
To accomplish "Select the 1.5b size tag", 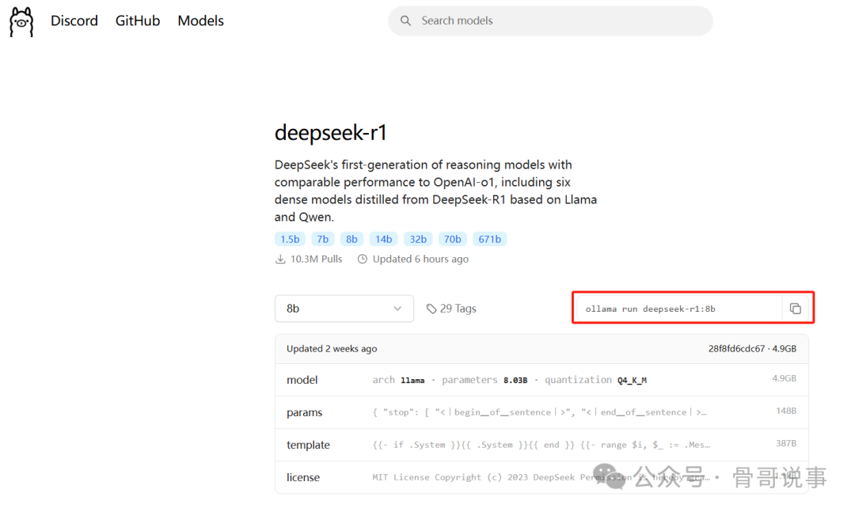I will pyautogui.click(x=290, y=239).
